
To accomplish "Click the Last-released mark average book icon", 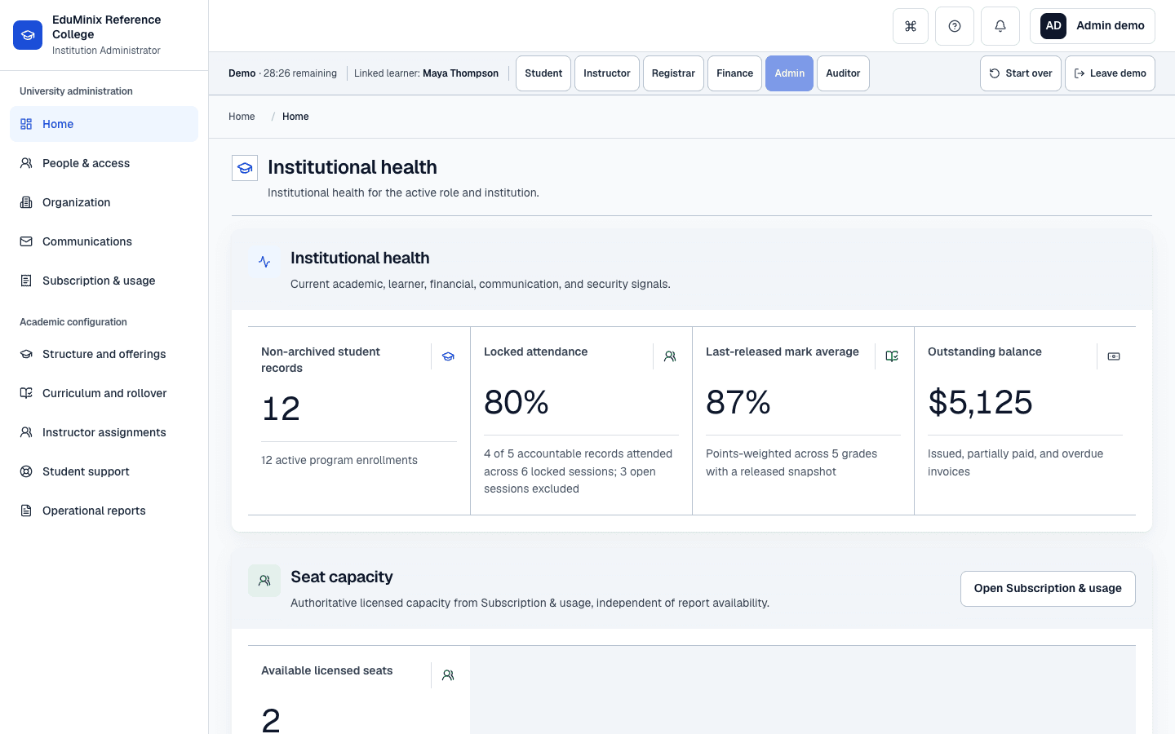I will point(892,356).
